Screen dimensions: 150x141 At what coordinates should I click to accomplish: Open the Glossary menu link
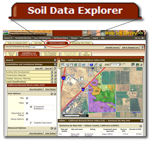pos(74,38)
